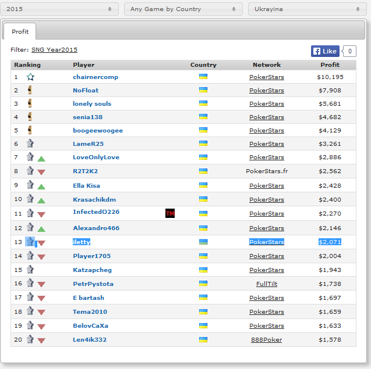Open player profile InfectedO226
The height and width of the screenshot is (369, 371).
tap(96, 212)
